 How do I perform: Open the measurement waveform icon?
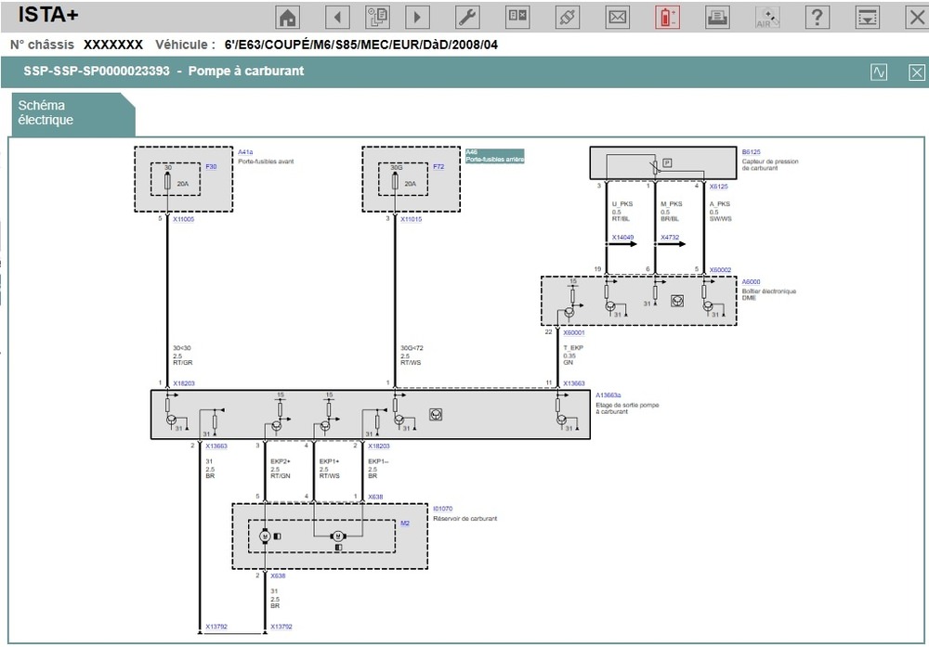click(x=879, y=72)
